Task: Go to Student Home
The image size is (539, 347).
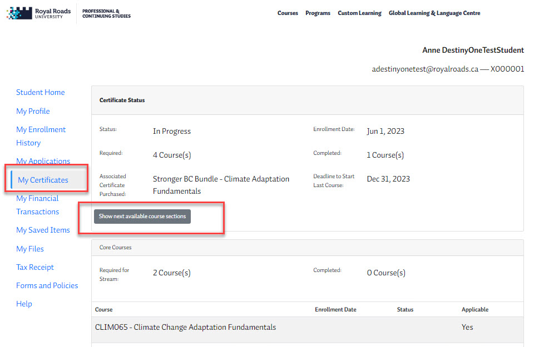Action: coord(40,92)
